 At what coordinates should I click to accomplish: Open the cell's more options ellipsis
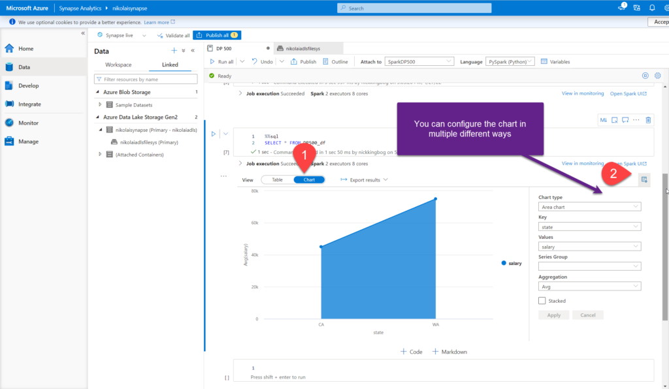click(636, 120)
